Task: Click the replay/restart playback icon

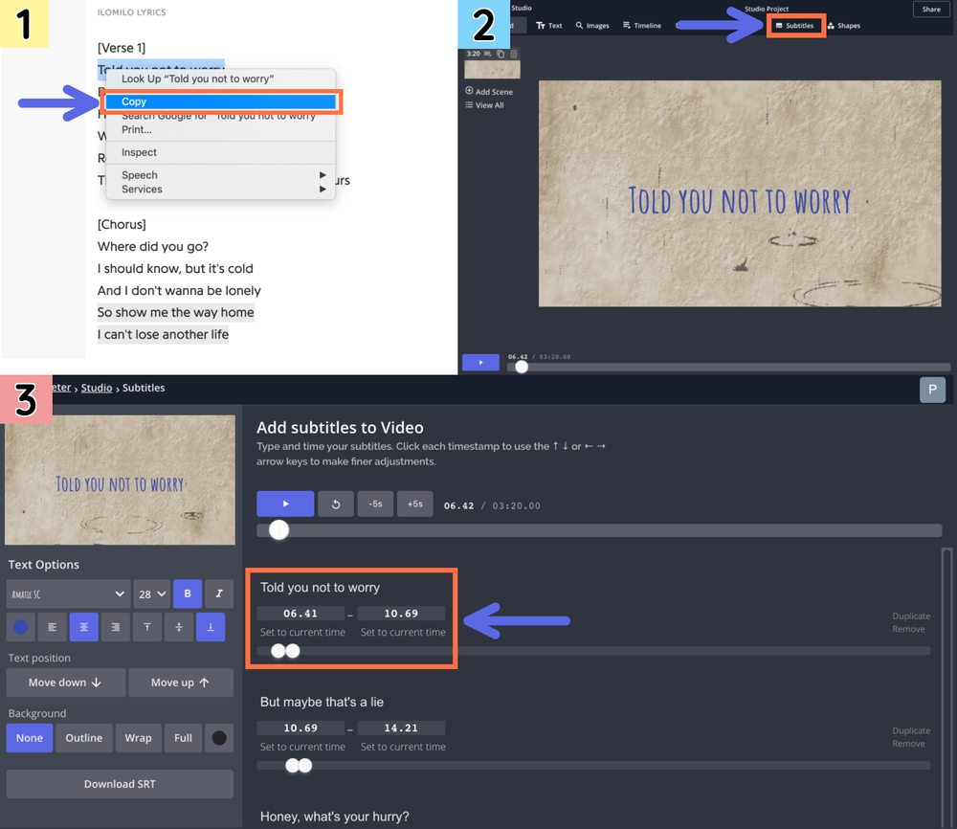Action: click(336, 503)
